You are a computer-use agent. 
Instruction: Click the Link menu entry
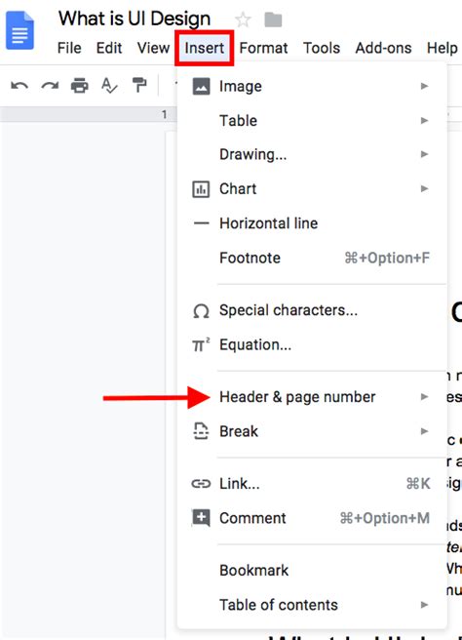point(312,484)
